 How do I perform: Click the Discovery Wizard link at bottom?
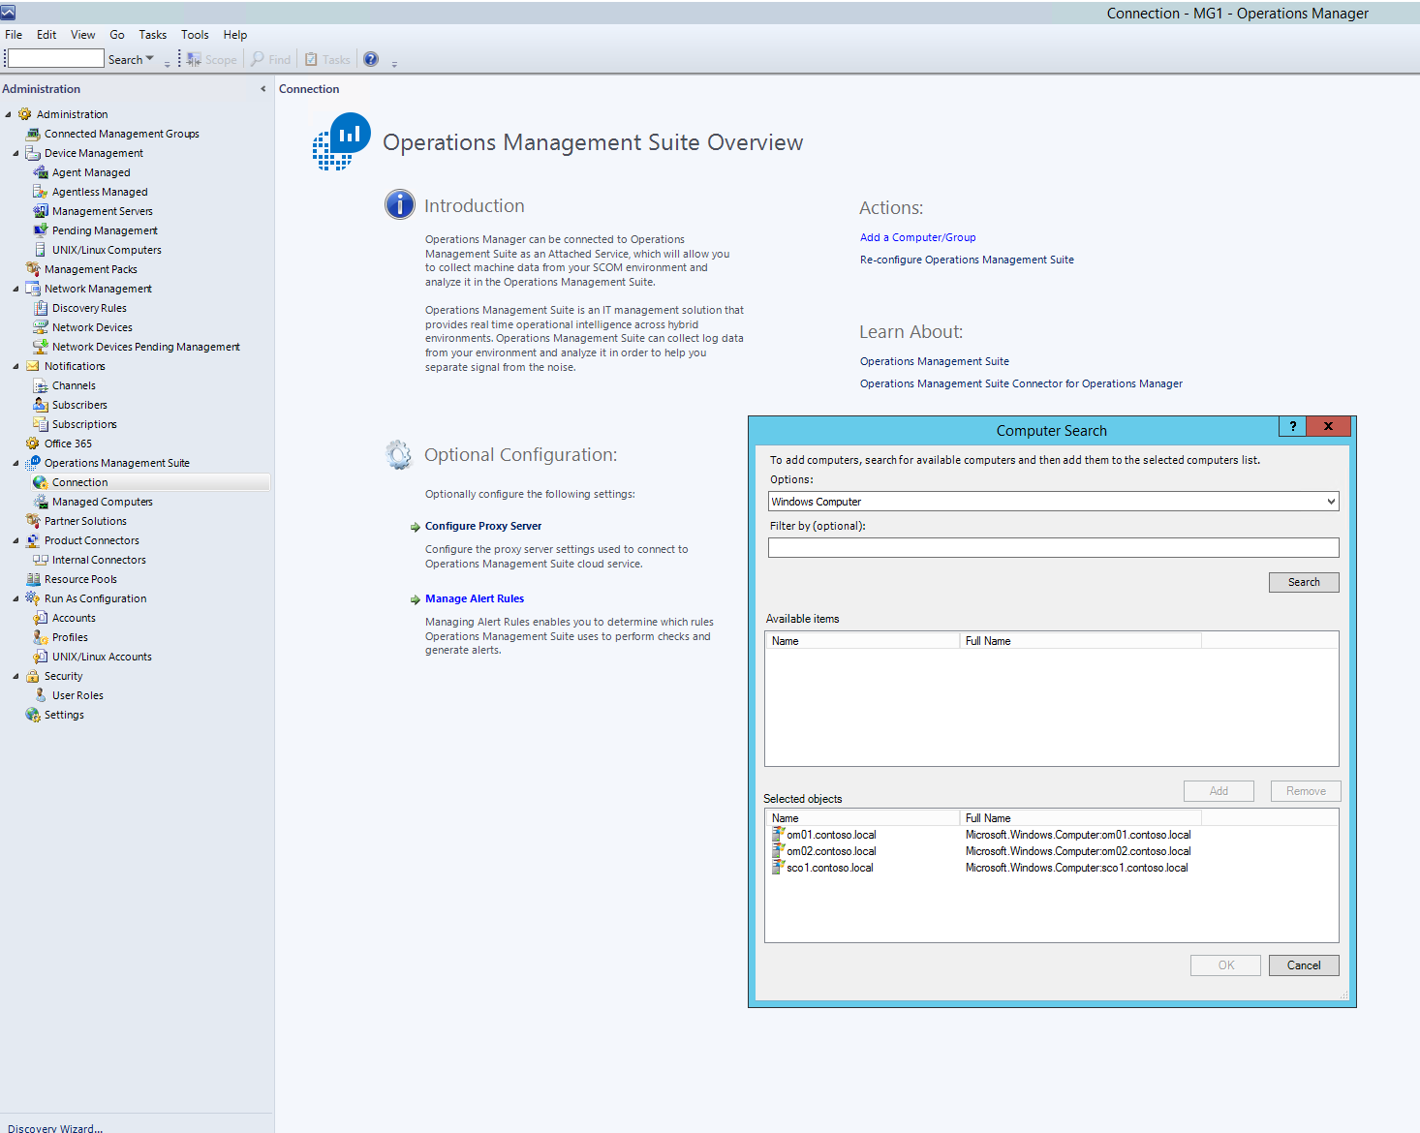pyautogui.click(x=54, y=1128)
